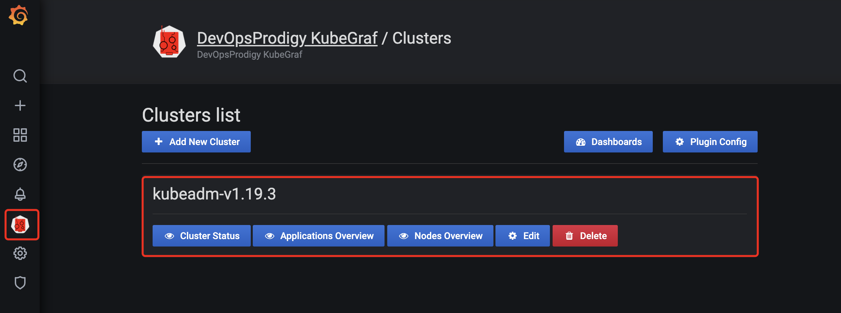Open the Explore compass icon
The width and height of the screenshot is (841, 313).
tap(20, 165)
